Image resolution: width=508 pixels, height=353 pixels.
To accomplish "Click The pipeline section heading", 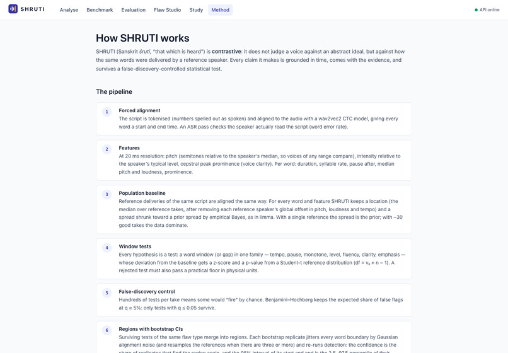I will pos(114,92).
